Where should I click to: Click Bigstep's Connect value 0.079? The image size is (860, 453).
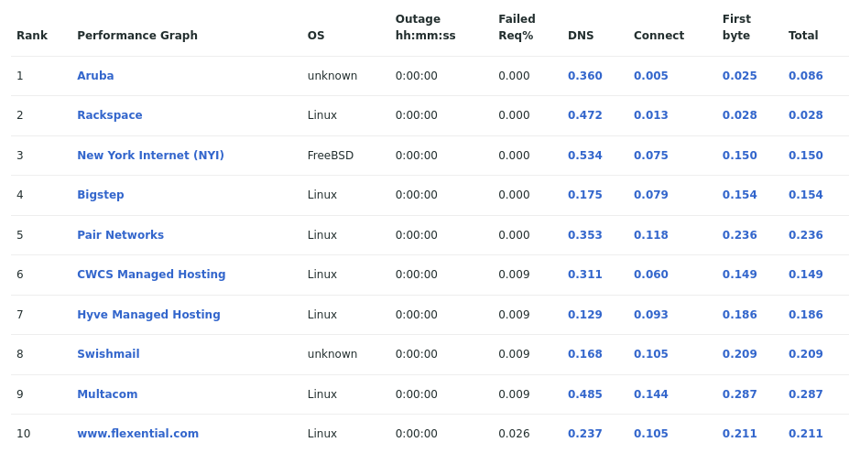point(651,194)
